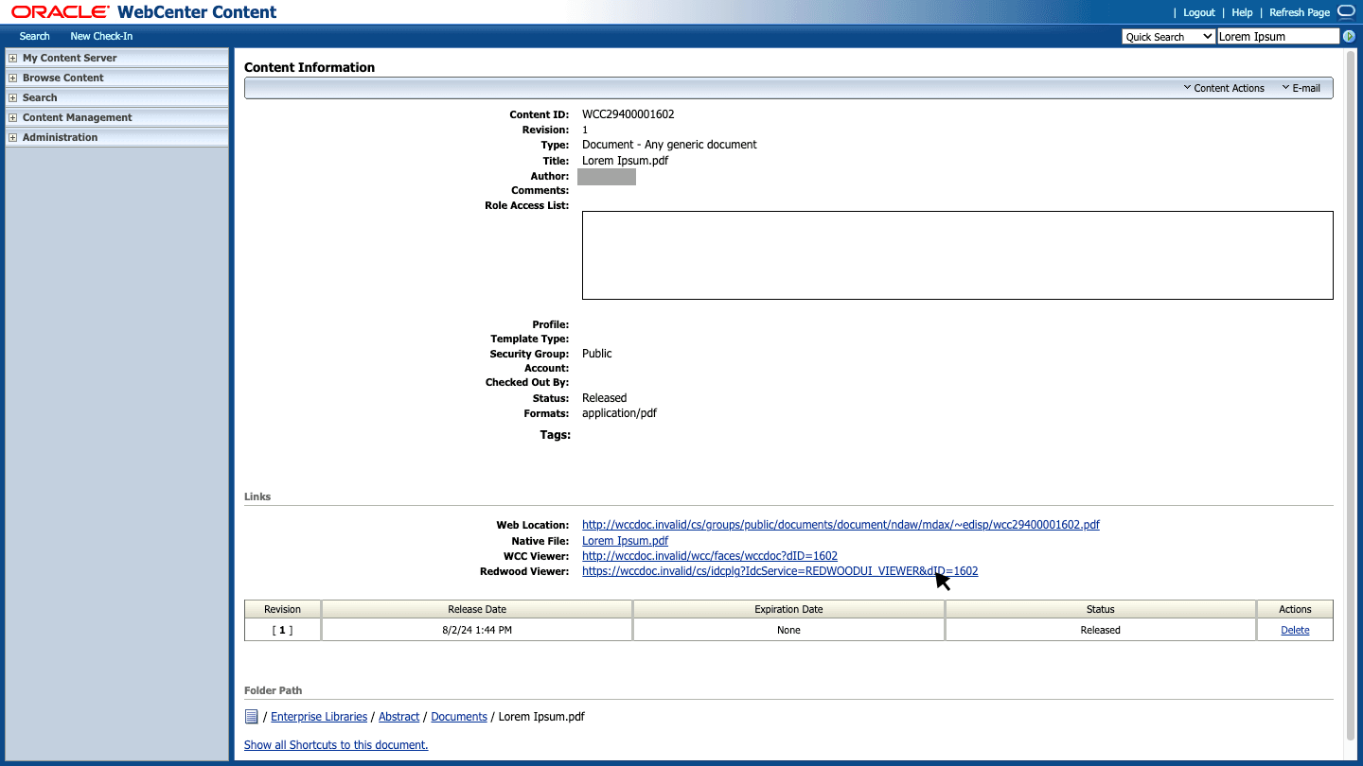Open the WCC Viewer link
Viewport: 1363px width, 766px height.
pyautogui.click(x=710, y=556)
